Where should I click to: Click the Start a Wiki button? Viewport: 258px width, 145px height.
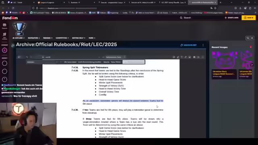tap(231, 18)
